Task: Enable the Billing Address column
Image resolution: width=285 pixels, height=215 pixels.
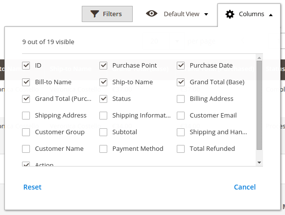Action: point(181,99)
